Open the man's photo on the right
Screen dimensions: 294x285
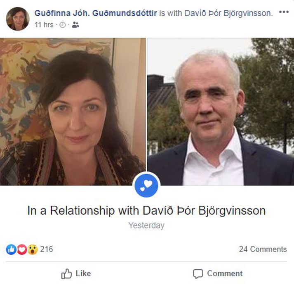point(221,112)
